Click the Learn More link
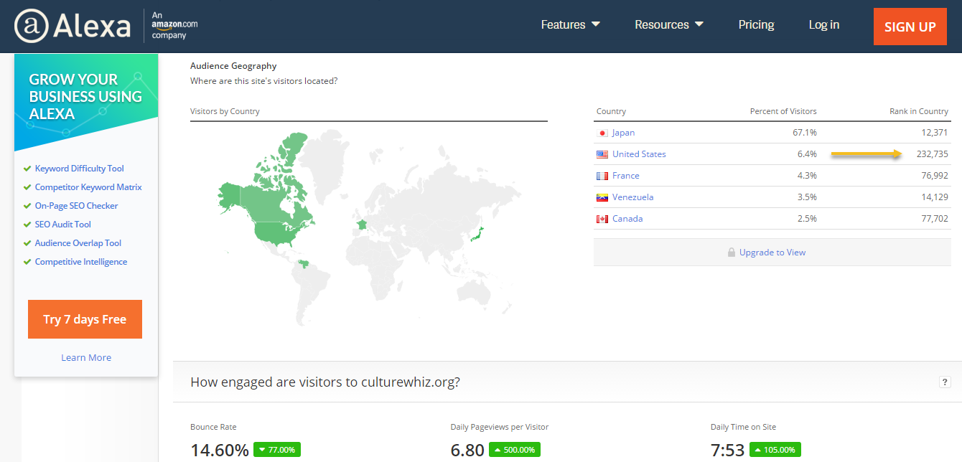 86,357
